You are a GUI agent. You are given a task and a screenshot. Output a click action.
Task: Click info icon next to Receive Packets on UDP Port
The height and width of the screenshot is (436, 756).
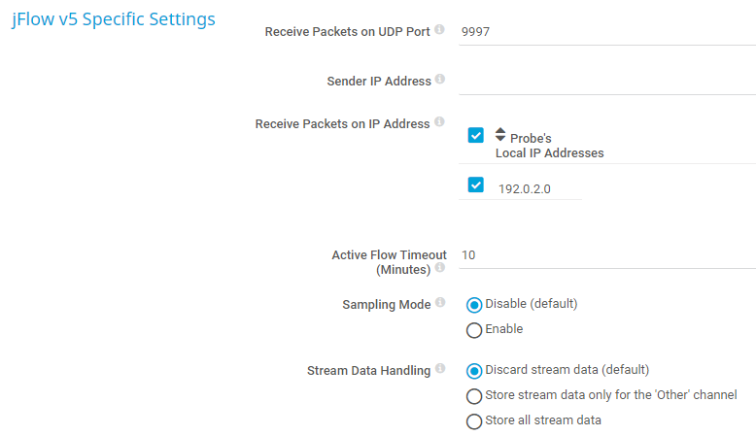point(439,30)
